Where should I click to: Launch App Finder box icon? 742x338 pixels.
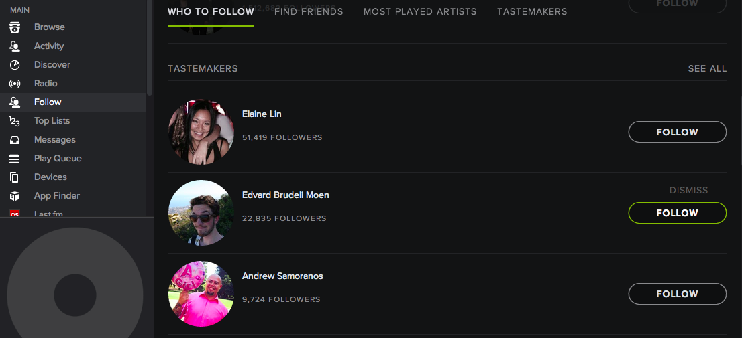(14, 196)
